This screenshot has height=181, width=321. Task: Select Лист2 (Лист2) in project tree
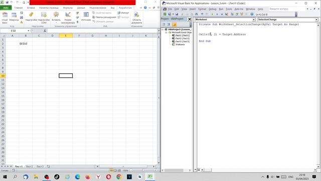[181, 38]
